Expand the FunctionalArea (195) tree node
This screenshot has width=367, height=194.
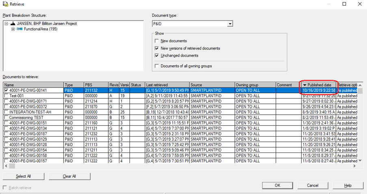click(x=13, y=29)
